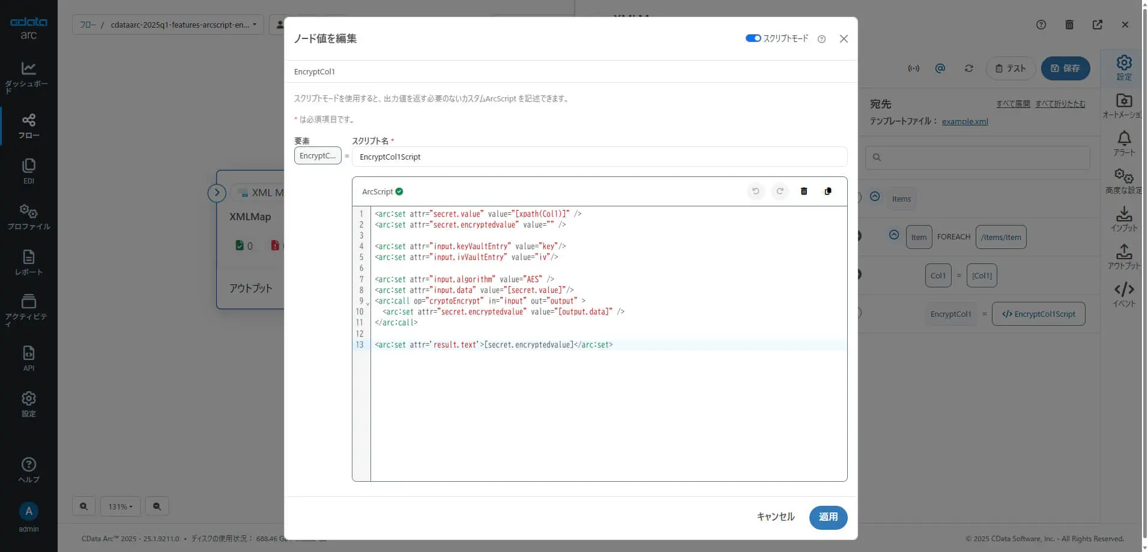Open the cdataarc-2025q1-features flow dropdown

(x=184, y=25)
